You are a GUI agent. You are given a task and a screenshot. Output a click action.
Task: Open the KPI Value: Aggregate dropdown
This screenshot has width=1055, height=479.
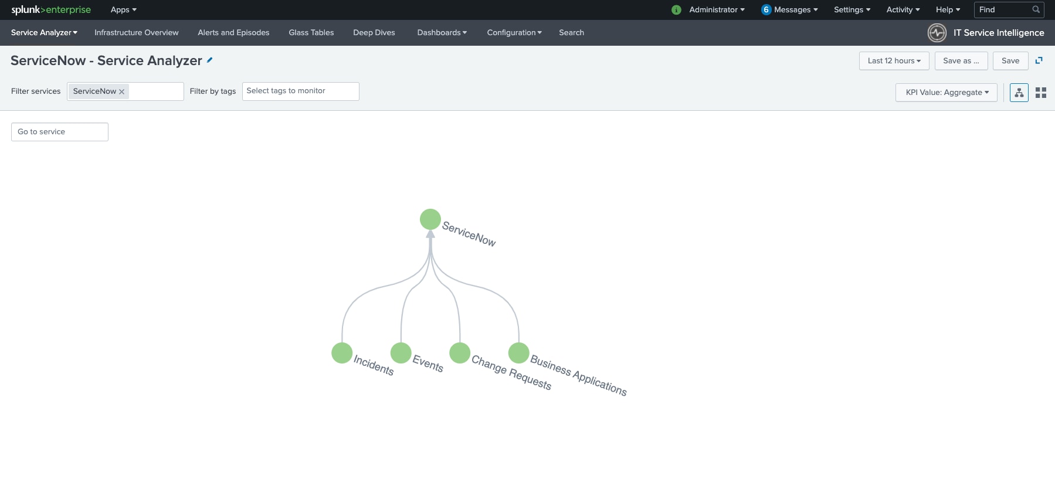947,92
